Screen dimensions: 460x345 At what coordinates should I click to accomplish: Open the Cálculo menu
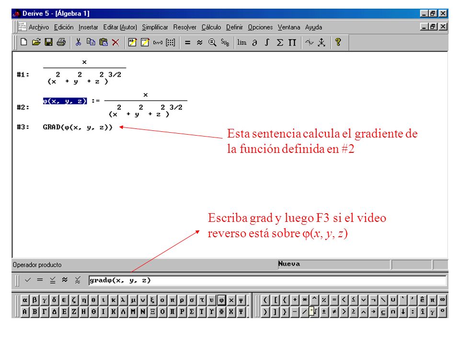click(211, 27)
